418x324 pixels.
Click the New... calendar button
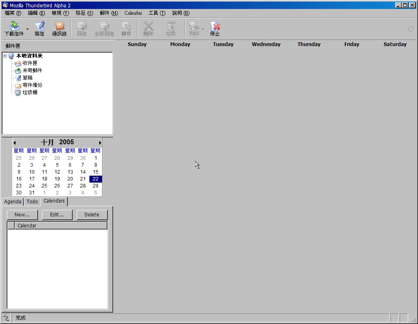click(x=22, y=215)
